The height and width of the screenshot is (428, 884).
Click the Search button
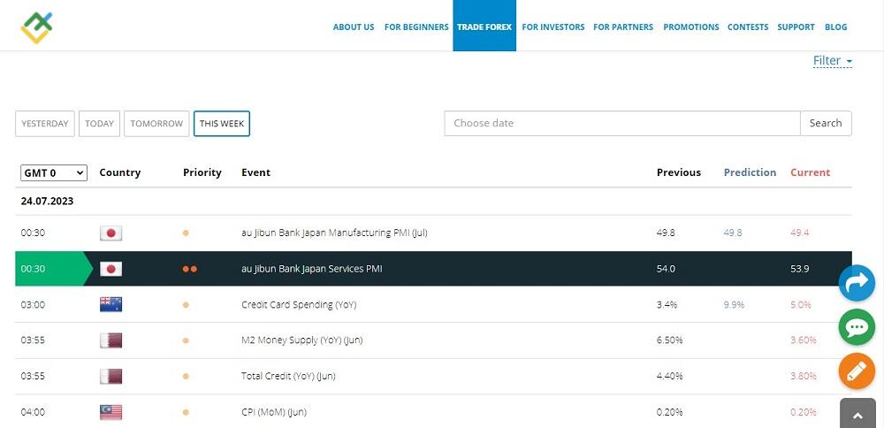click(825, 123)
